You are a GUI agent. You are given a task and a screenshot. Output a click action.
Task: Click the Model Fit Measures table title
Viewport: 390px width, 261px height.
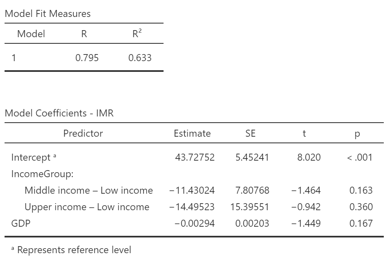point(48,14)
